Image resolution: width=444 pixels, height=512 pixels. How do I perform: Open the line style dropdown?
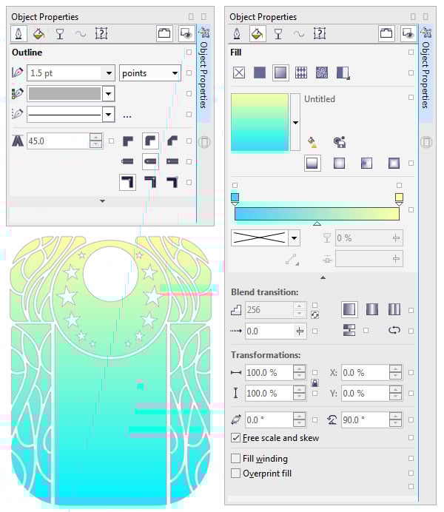point(108,115)
